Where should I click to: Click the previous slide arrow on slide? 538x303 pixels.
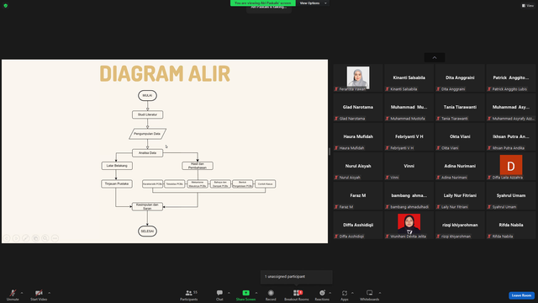(x=7, y=238)
